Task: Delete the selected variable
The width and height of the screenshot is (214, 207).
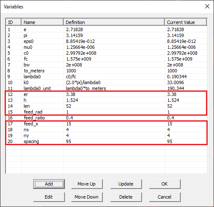Action: point(126,197)
